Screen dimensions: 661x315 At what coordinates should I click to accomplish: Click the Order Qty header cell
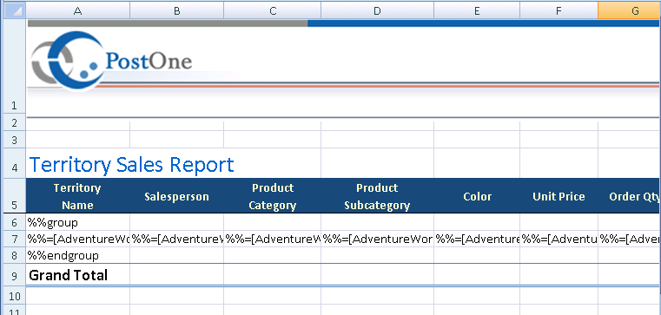[x=630, y=196]
